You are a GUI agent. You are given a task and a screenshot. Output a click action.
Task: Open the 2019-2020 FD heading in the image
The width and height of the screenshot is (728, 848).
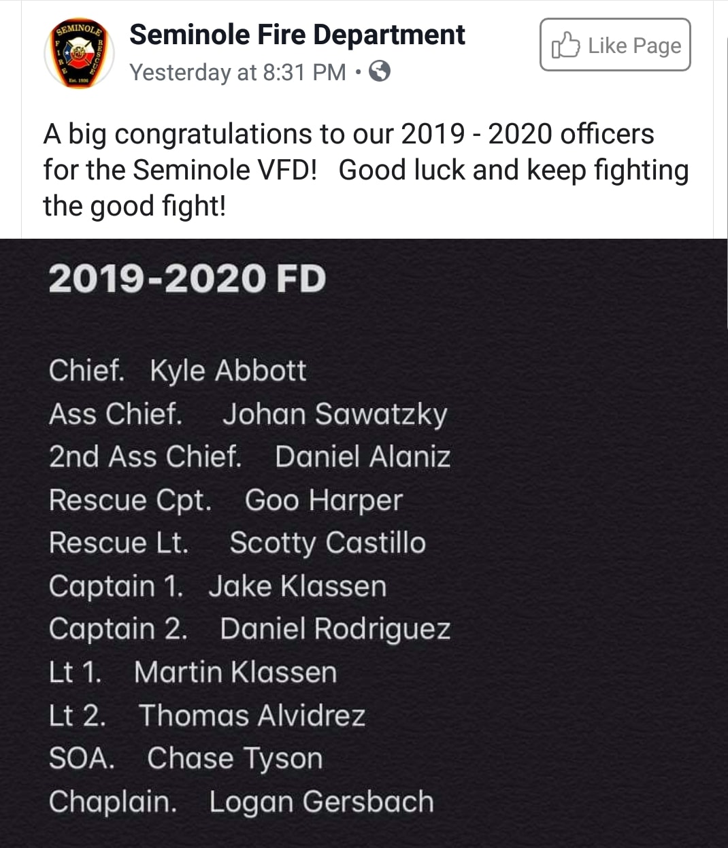187,279
